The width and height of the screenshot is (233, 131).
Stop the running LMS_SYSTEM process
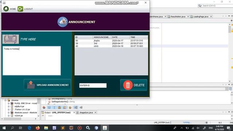(x=206, y=123)
